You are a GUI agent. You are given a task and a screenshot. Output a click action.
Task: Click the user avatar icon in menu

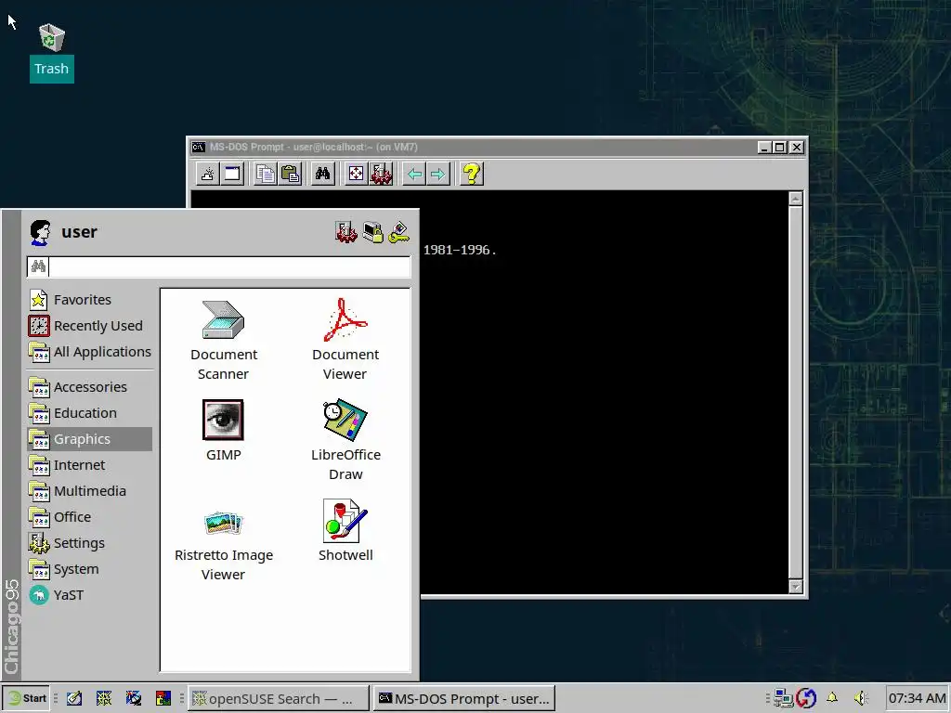tap(41, 232)
